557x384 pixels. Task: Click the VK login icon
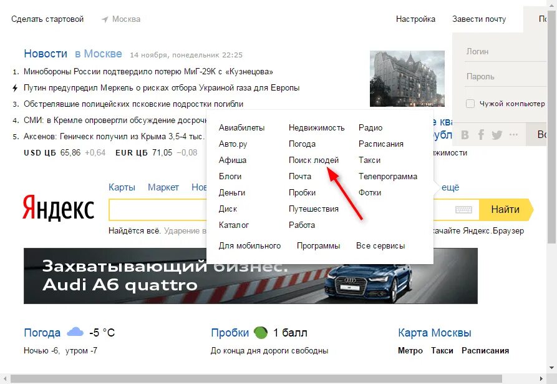click(x=465, y=135)
